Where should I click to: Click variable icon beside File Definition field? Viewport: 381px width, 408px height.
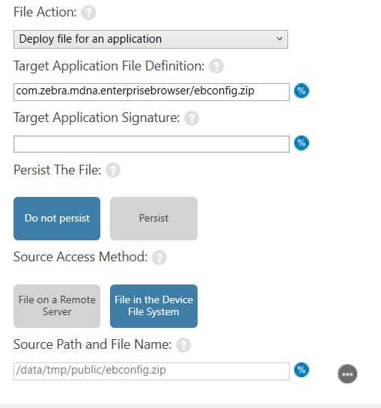[x=302, y=91]
